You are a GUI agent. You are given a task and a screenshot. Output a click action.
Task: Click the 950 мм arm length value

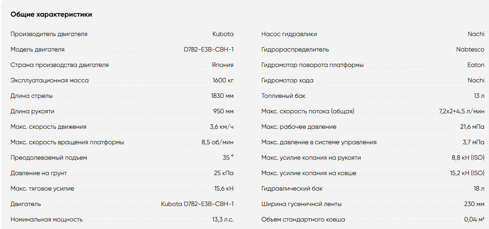point(223,111)
